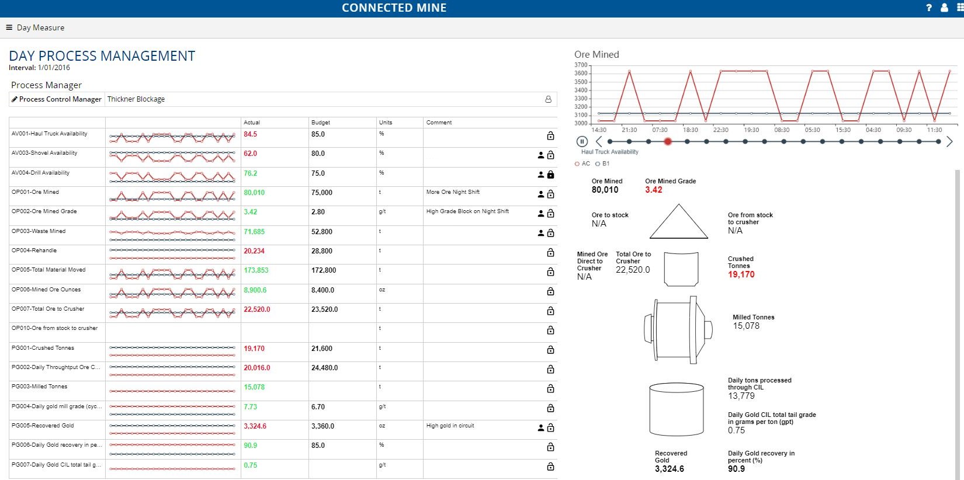Viewport: 964px width, 480px height.
Task: Click person icon in OP001-Ore Mined row
Action: coord(541,194)
